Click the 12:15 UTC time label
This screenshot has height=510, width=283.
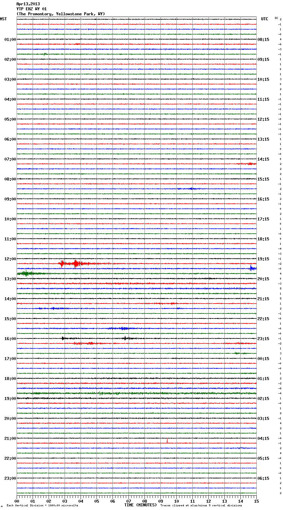coord(263,119)
